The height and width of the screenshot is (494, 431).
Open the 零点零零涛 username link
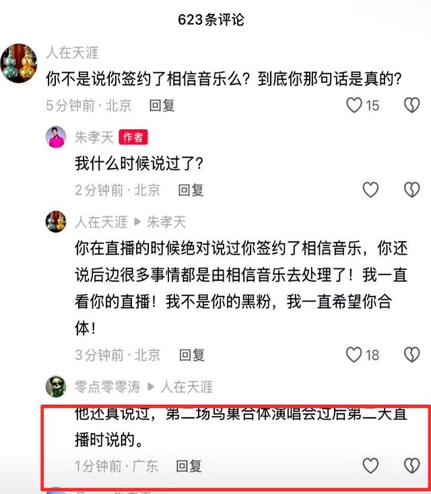[x=107, y=387]
